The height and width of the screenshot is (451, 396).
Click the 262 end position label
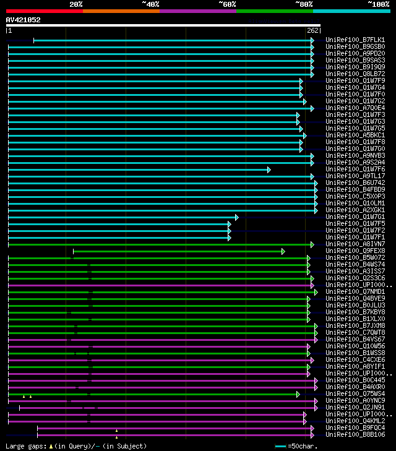tap(312, 30)
